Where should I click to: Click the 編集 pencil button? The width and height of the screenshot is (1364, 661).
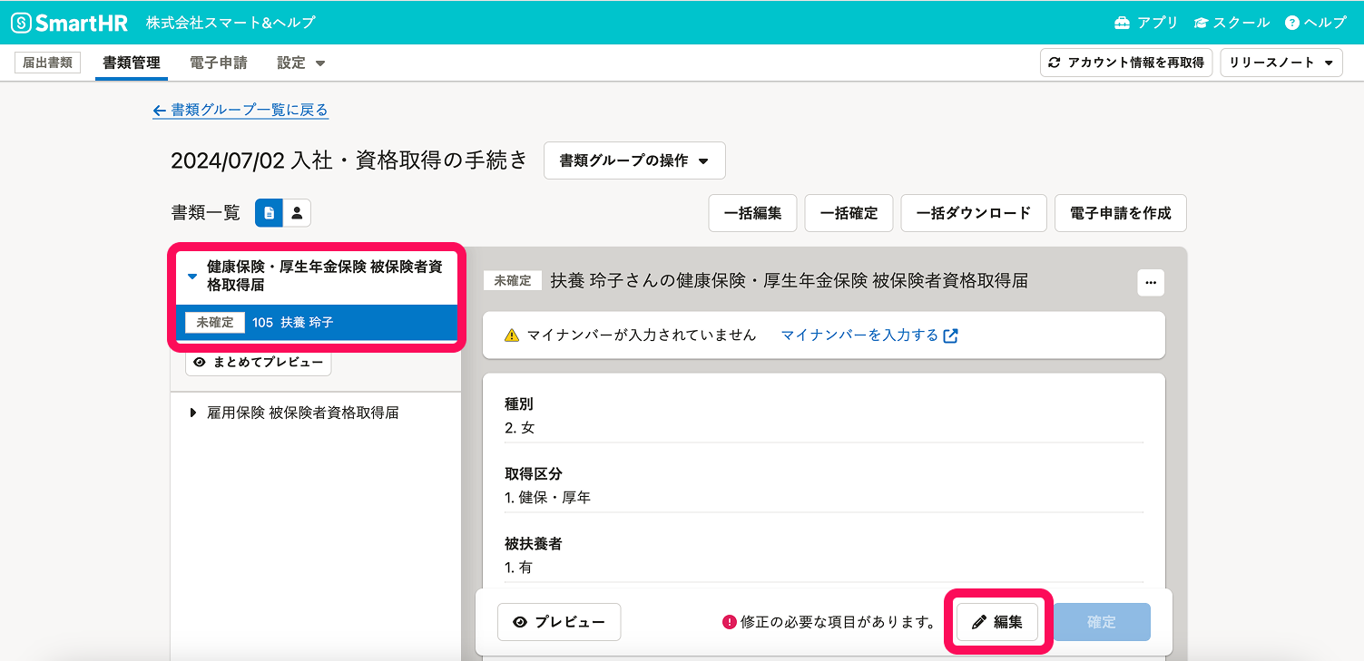997,622
